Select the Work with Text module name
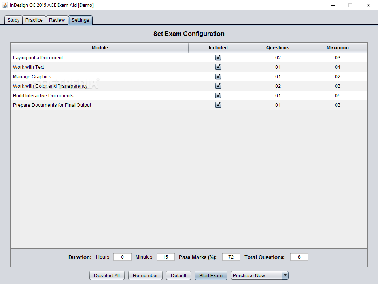 coord(28,67)
